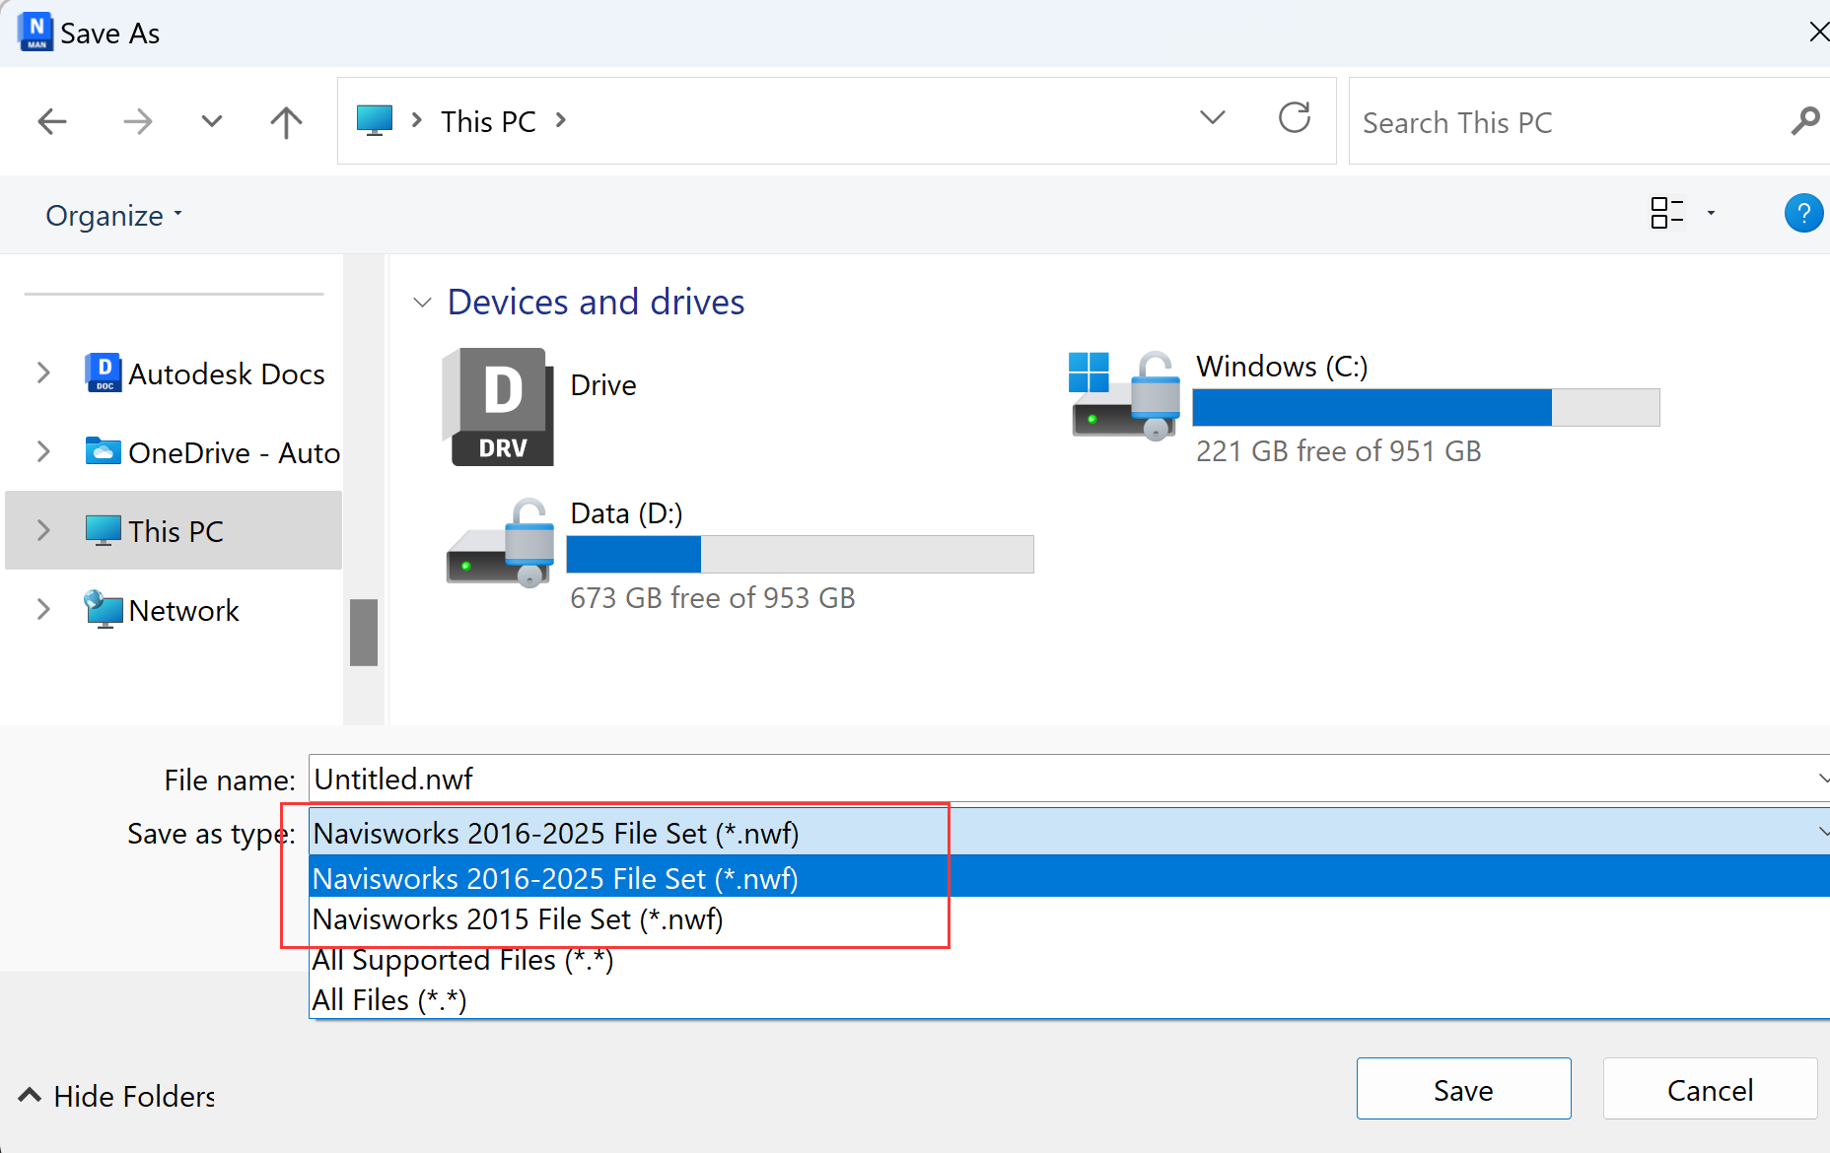Collapse the Devices and drives section

pos(422,302)
